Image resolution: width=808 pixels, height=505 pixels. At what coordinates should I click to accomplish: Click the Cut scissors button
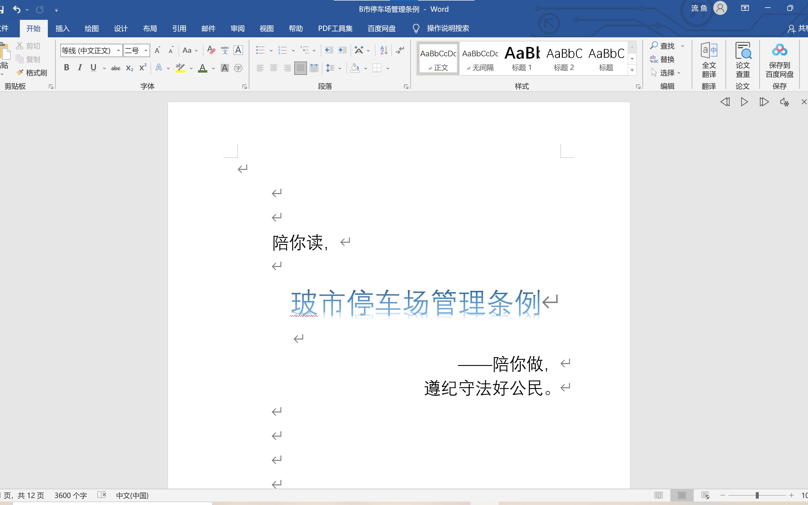tap(28, 46)
